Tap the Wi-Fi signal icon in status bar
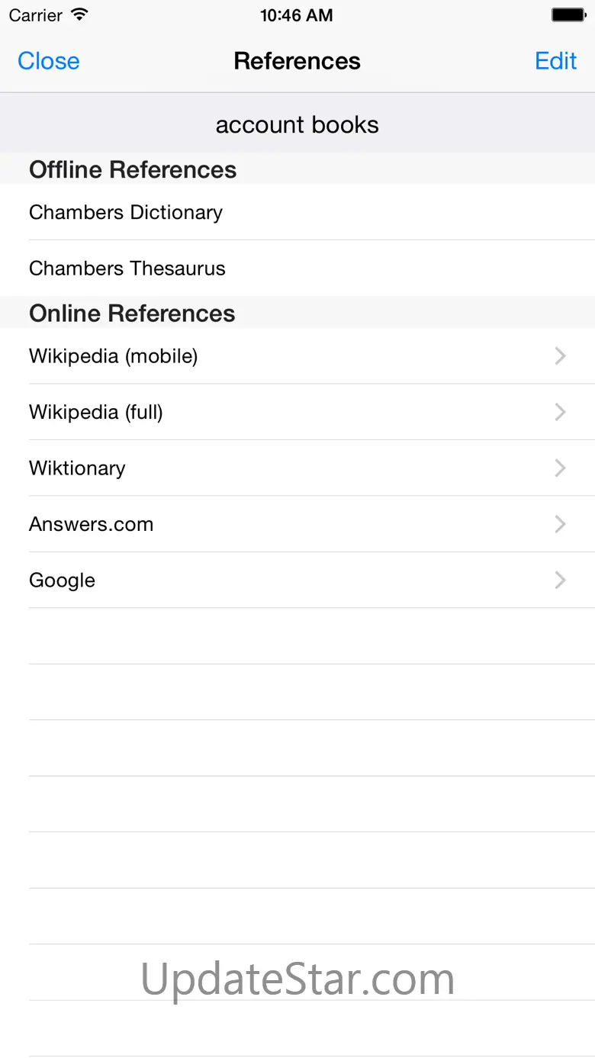The height and width of the screenshot is (1058, 595). tap(79, 15)
